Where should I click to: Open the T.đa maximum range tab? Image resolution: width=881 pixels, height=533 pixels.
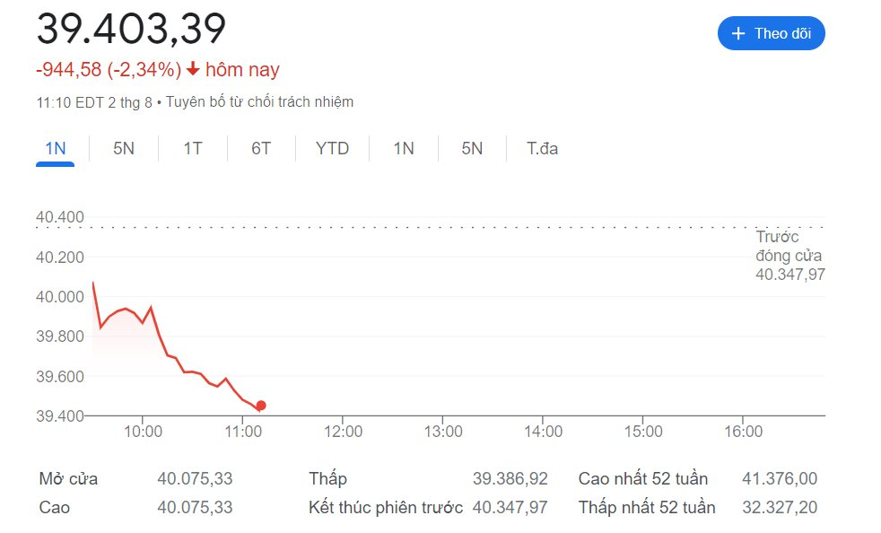(x=542, y=148)
